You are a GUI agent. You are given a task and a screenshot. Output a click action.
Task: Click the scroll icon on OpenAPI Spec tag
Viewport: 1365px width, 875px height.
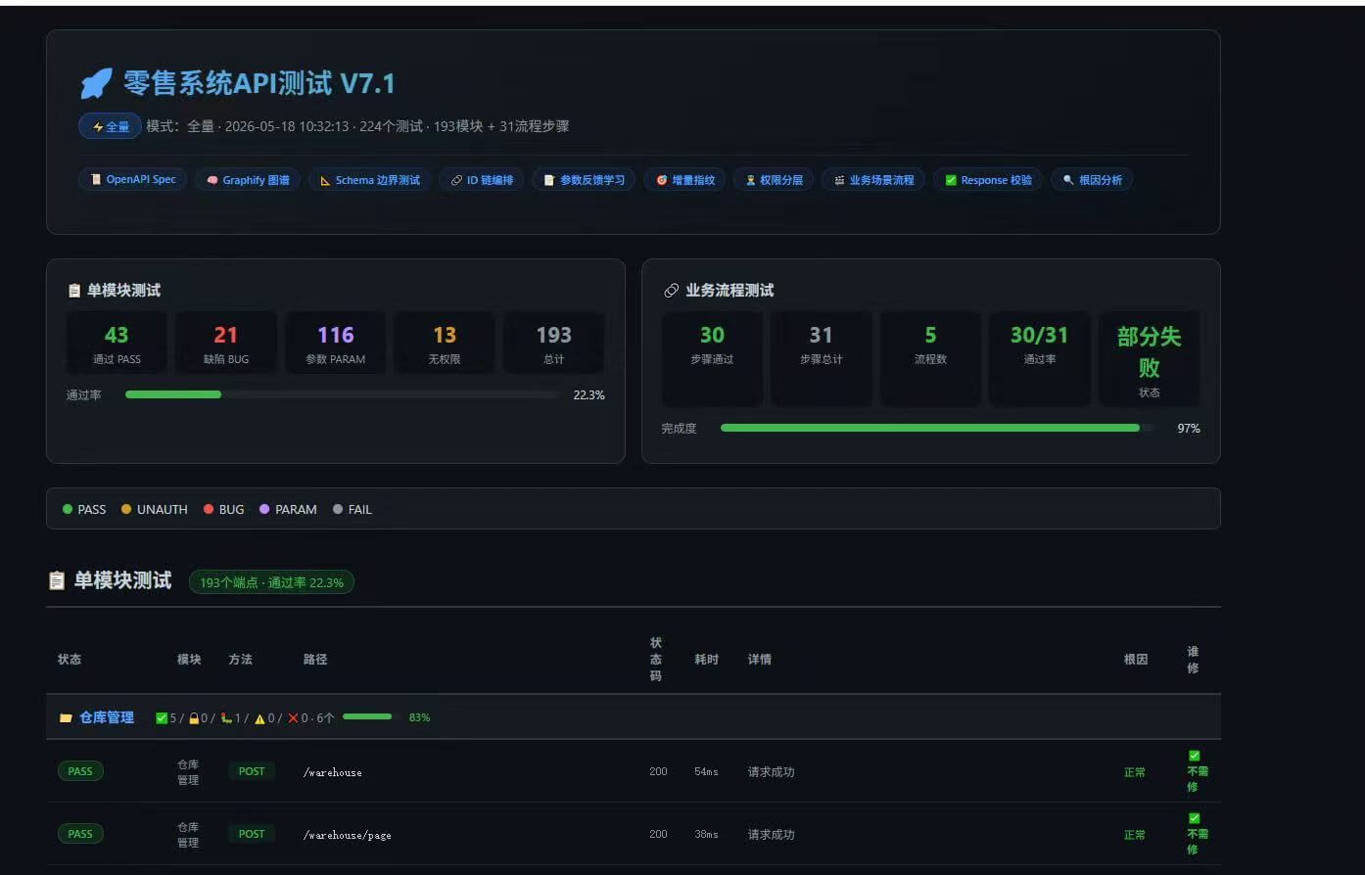point(96,180)
